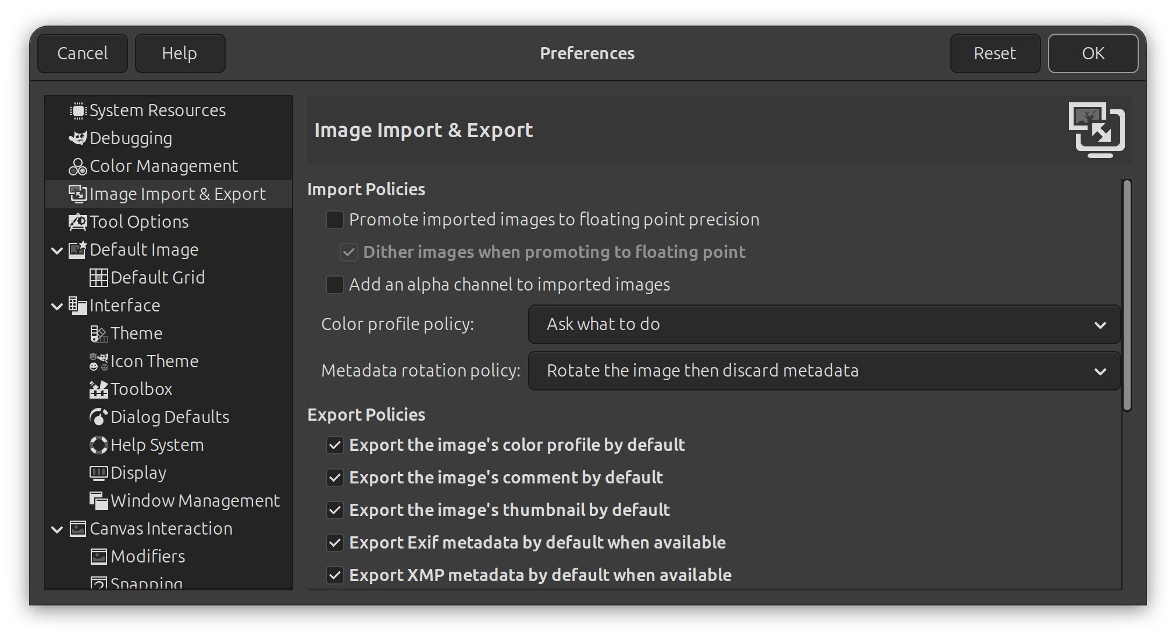This screenshot has width=1176, height=638.
Task: Select Help System in the sidebar
Action: point(169,445)
